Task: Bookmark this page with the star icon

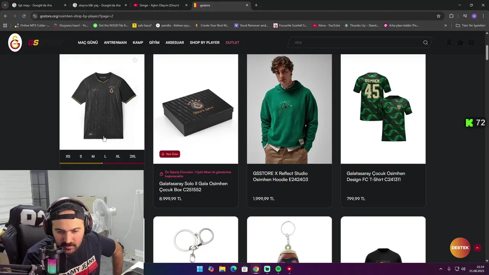Action: pyautogui.click(x=439, y=16)
